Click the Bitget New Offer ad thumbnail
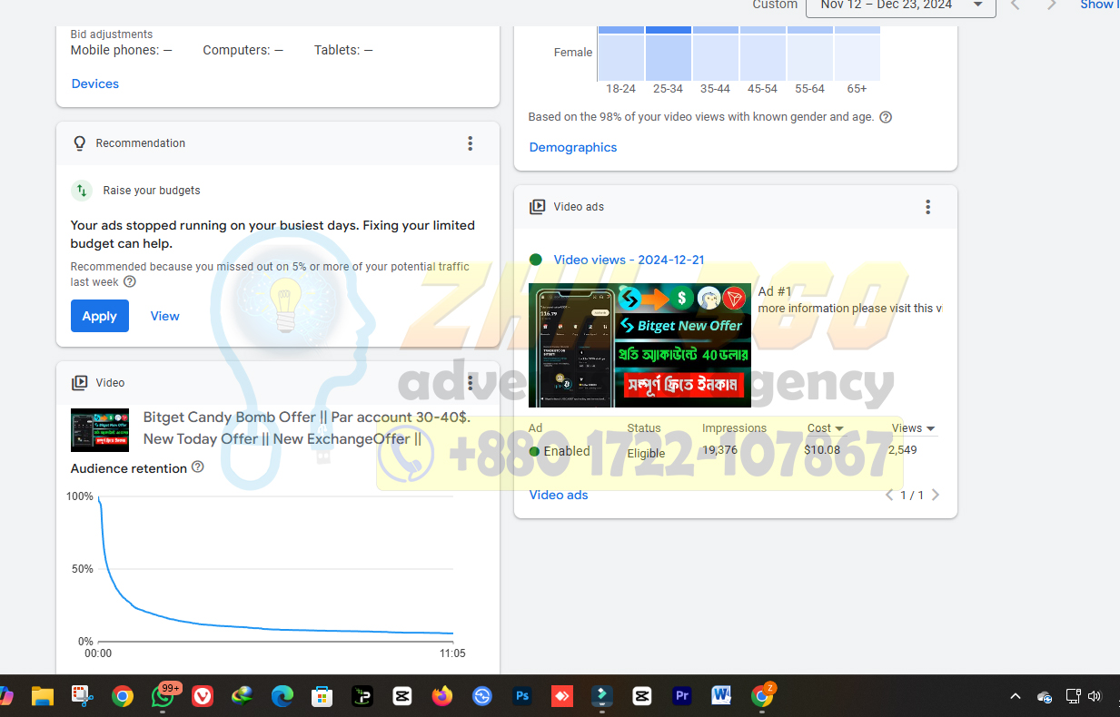Image resolution: width=1120 pixels, height=717 pixels. tap(639, 345)
